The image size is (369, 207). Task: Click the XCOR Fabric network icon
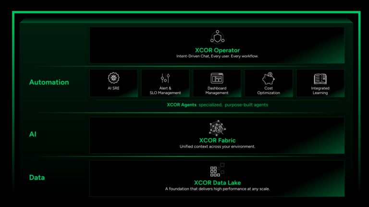(x=218, y=128)
